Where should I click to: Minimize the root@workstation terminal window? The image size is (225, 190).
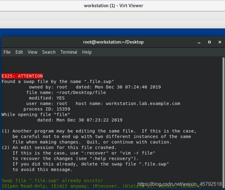click(x=199, y=42)
